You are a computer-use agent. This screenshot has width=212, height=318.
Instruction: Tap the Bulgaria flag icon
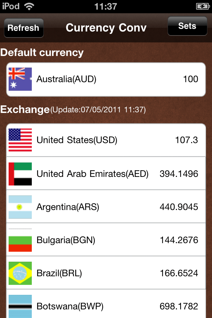(x=20, y=240)
